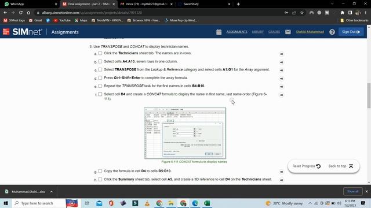Check step h Click the Summary sheet tab
Viewport: 371px width, 208px height.
(100, 179)
